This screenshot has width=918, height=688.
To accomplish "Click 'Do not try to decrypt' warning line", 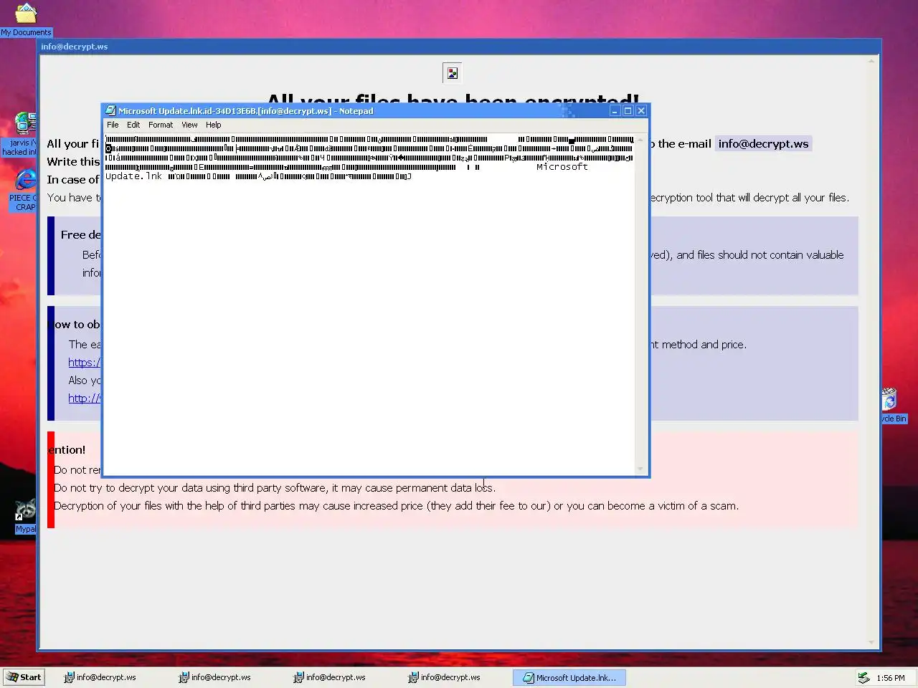I will coord(275,488).
